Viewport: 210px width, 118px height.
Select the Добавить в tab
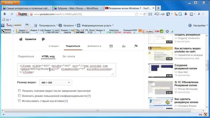94,46
